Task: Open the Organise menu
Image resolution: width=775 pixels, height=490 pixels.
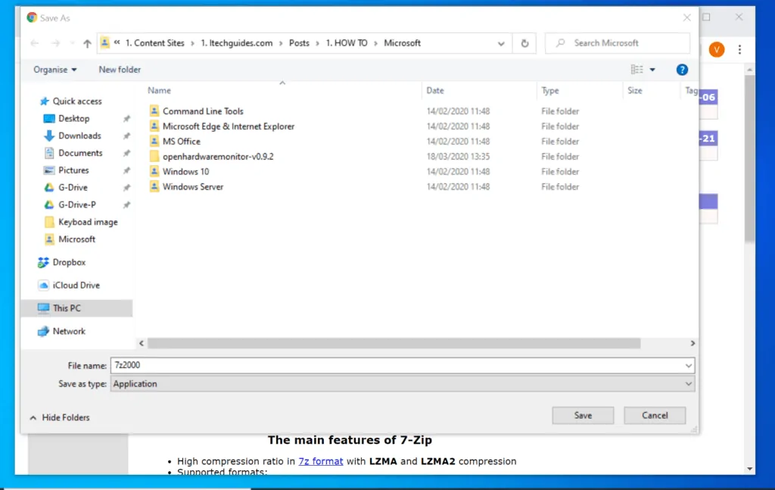Action: (53, 69)
